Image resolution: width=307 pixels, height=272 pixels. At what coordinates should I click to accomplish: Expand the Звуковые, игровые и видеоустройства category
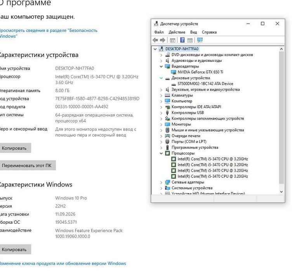[x=161, y=90]
